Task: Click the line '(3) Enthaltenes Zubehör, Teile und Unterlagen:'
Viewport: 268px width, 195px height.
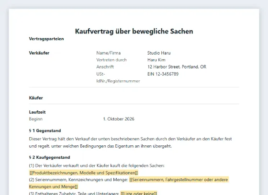Action: coord(74,193)
